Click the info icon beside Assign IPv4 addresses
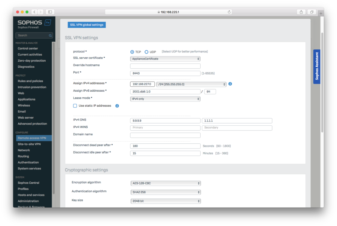 tap(230, 84)
